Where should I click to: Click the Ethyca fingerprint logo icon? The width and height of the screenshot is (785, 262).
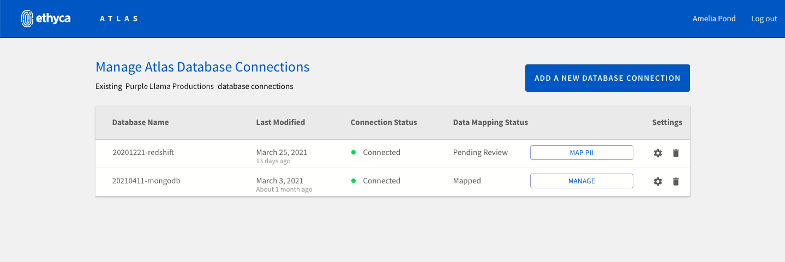27,19
